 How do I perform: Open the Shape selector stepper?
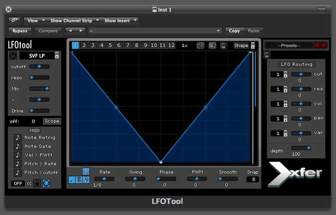[253, 45]
